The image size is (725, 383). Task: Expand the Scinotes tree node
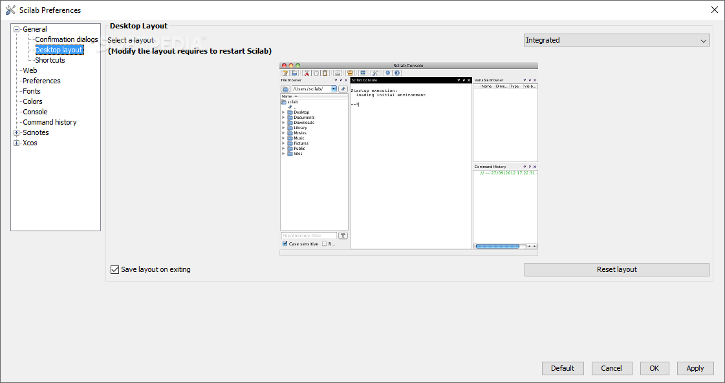click(x=17, y=132)
